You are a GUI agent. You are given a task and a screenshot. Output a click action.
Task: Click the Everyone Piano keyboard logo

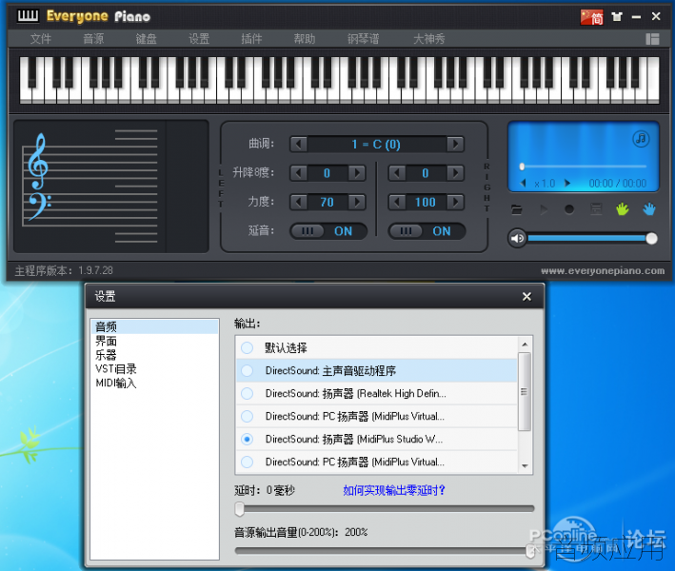(28, 16)
